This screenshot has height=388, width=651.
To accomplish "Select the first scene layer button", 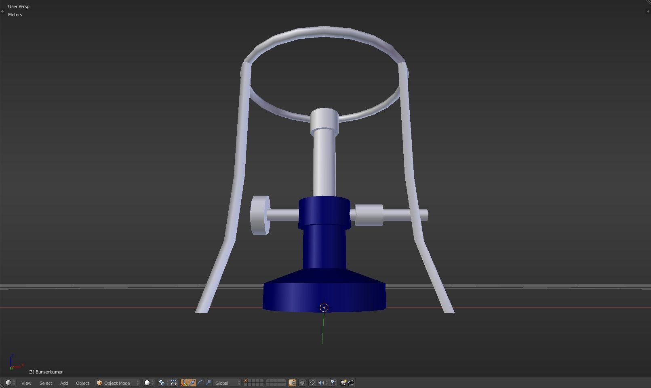I will point(246,381).
